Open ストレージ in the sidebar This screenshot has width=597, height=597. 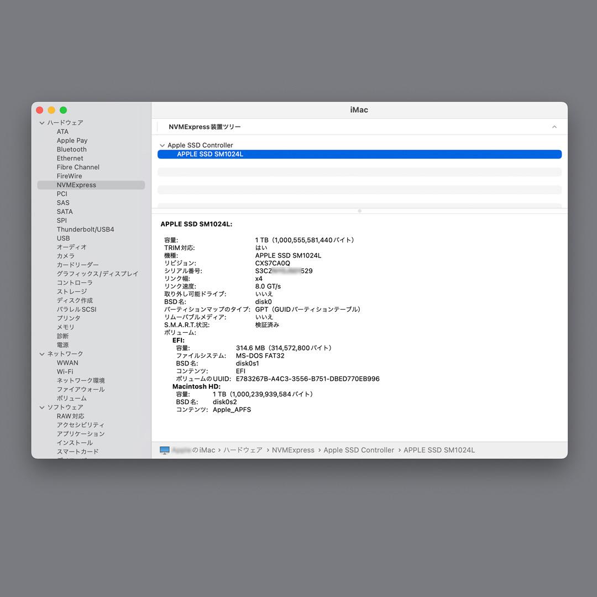tap(71, 292)
